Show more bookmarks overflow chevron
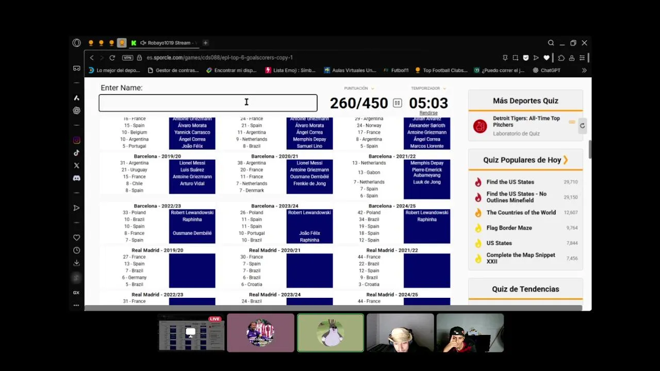 click(x=584, y=70)
